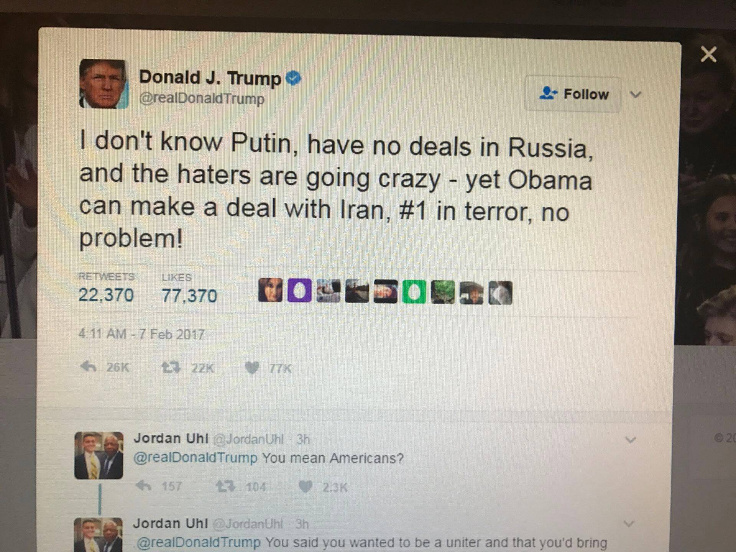Close the tweet overlay with X

708,54
